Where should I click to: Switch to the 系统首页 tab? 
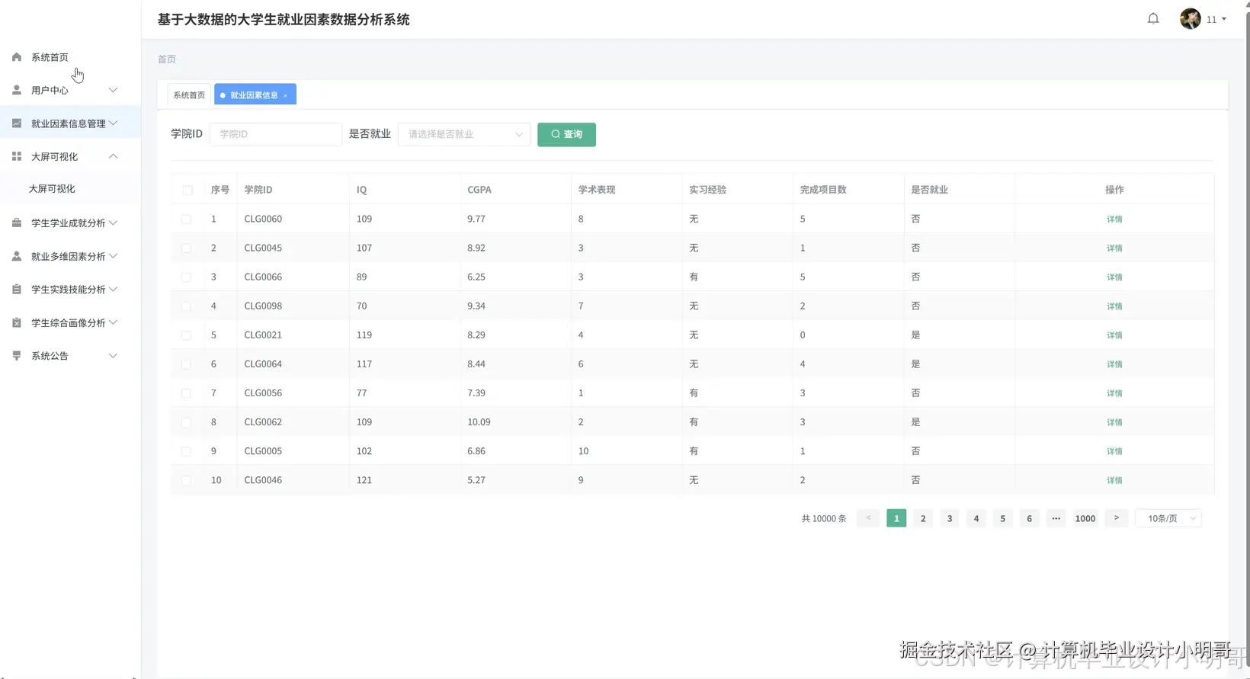(189, 95)
